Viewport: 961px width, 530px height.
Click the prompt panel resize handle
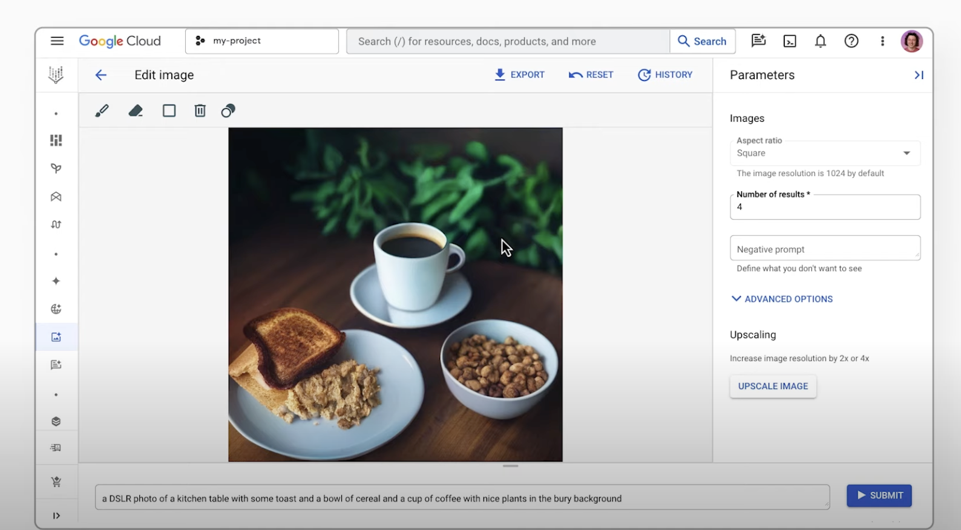point(511,466)
